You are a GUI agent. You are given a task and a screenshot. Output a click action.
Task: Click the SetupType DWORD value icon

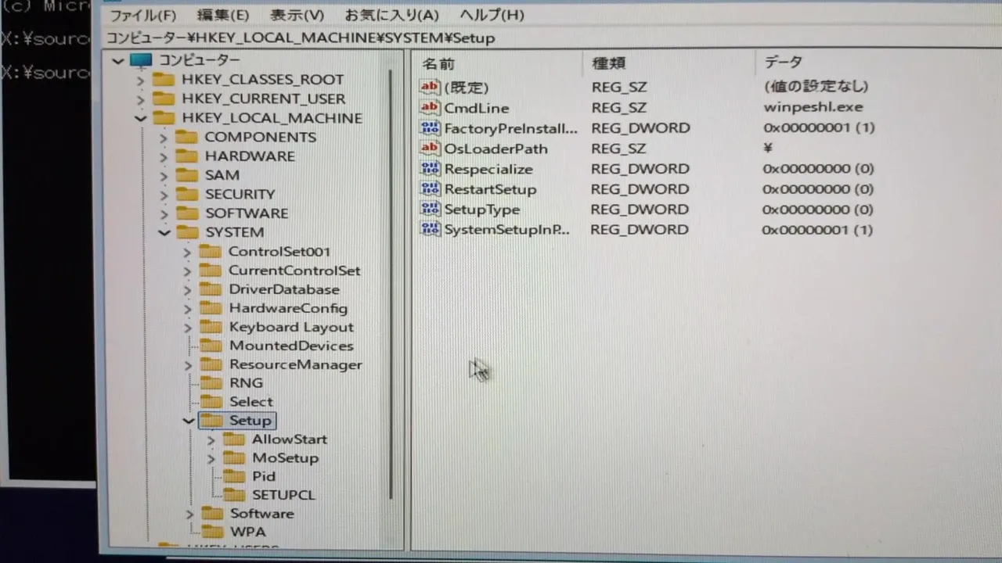pos(431,210)
